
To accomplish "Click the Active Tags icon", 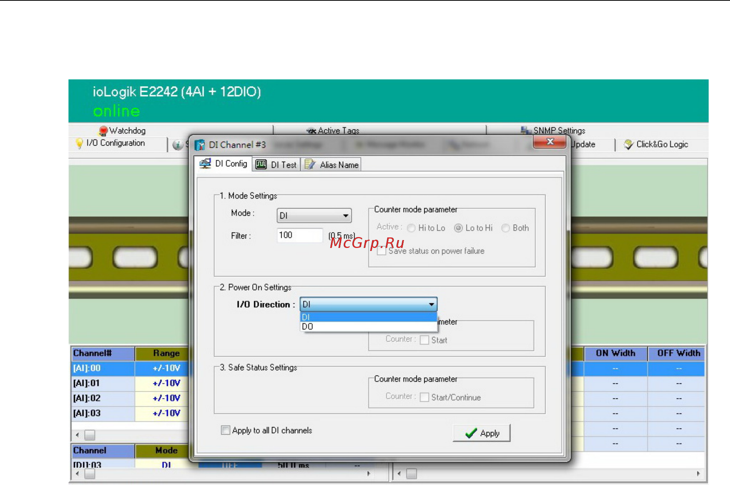I will (x=311, y=131).
